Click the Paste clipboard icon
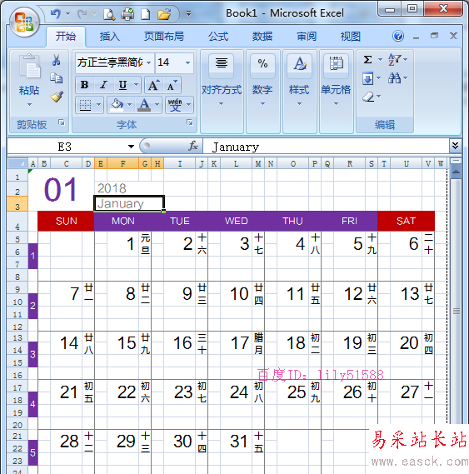This screenshot has width=469, height=474. (x=29, y=66)
